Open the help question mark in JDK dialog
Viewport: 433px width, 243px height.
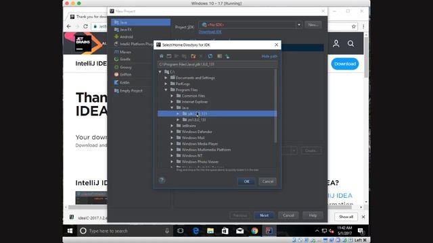click(x=162, y=180)
